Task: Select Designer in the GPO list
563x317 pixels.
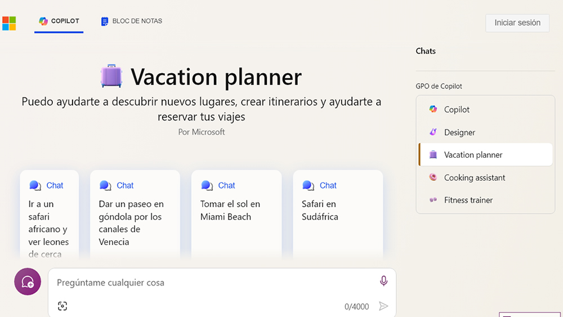Action: [485, 132]
